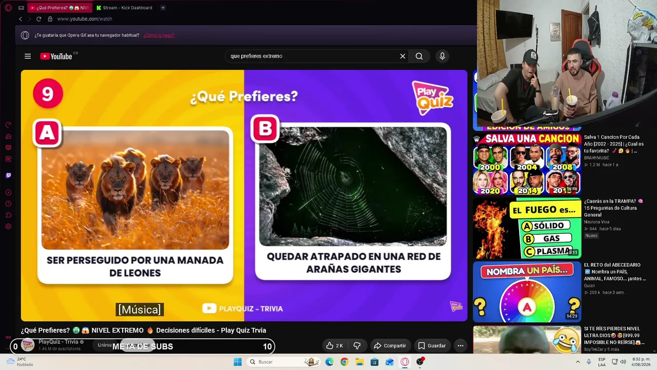Launch Google Chrome from taskbar

[344, 362]
